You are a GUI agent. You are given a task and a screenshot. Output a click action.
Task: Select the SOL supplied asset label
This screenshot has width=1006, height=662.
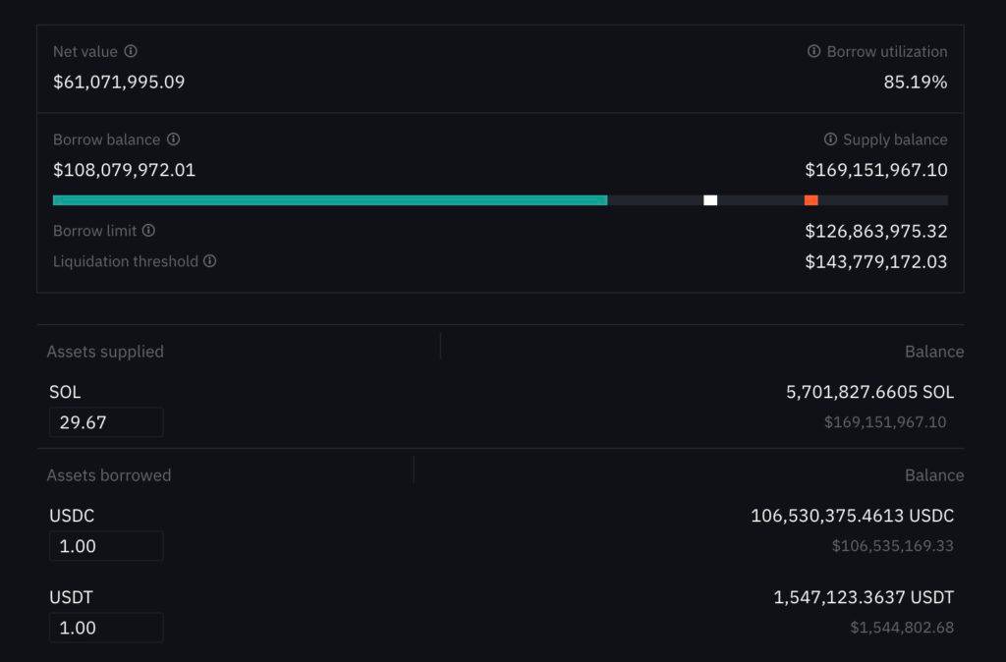tap(65, 391)
